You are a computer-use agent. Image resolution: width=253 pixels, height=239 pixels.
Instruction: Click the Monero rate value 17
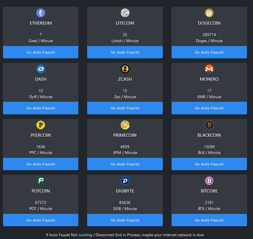click(209, 91)
